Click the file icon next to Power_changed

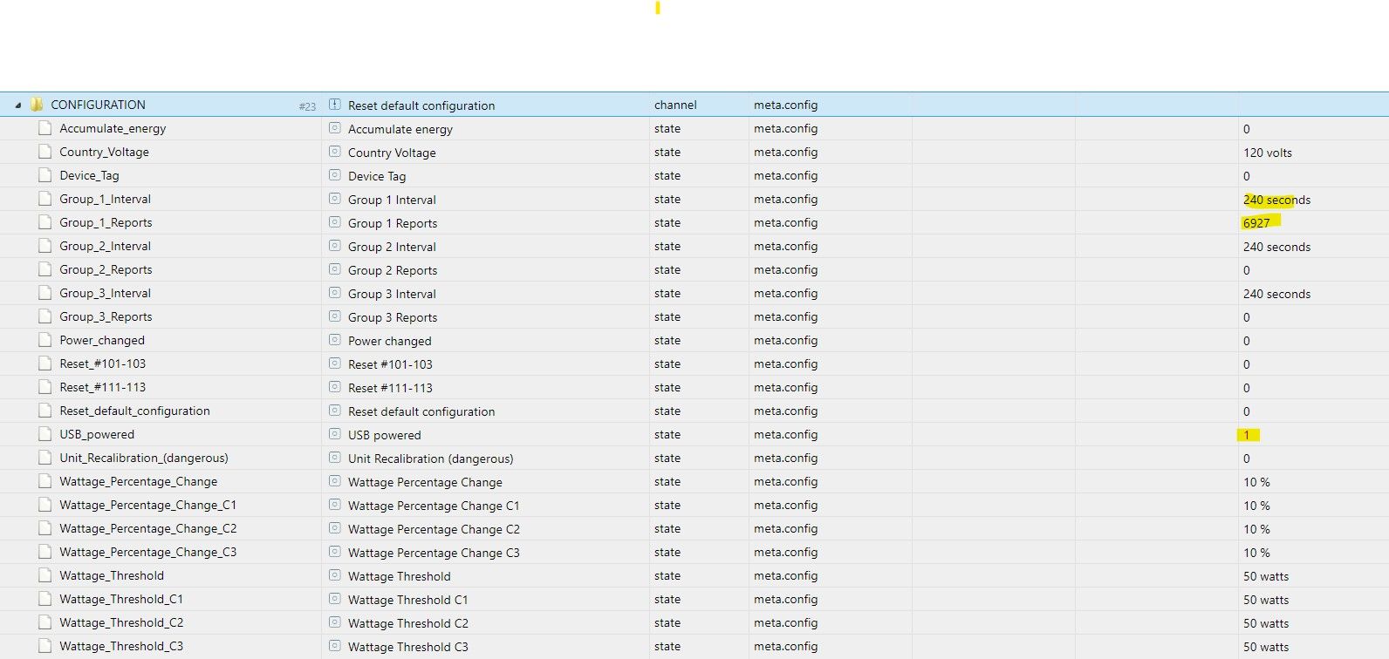[45, 340]
